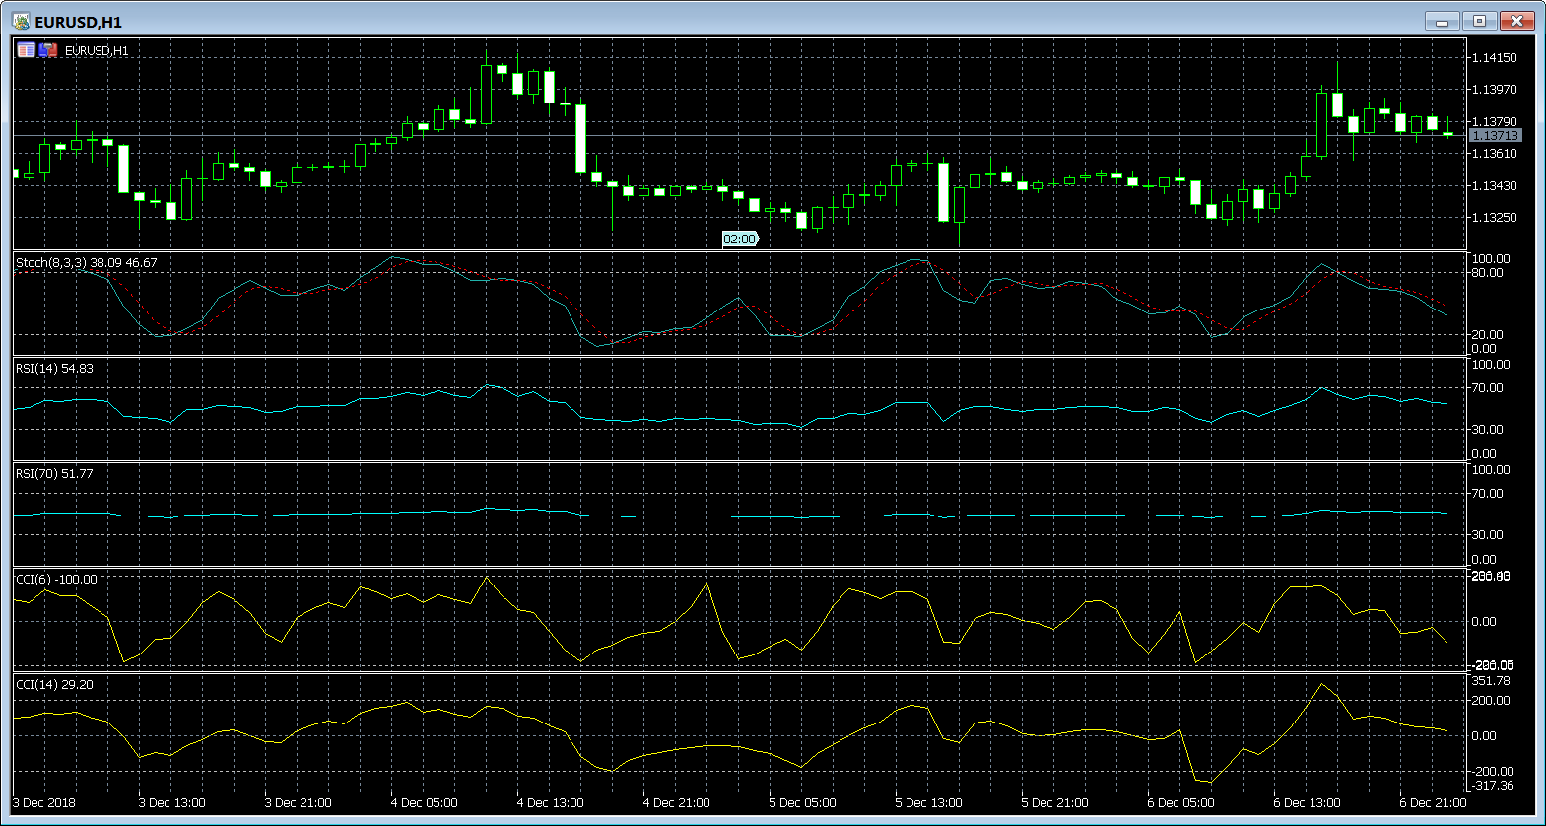Maximize the EURUSD,H1 chart window
Image resolution: width=1546 pixels, height=826 pixels.
(x=1480, y=21)
